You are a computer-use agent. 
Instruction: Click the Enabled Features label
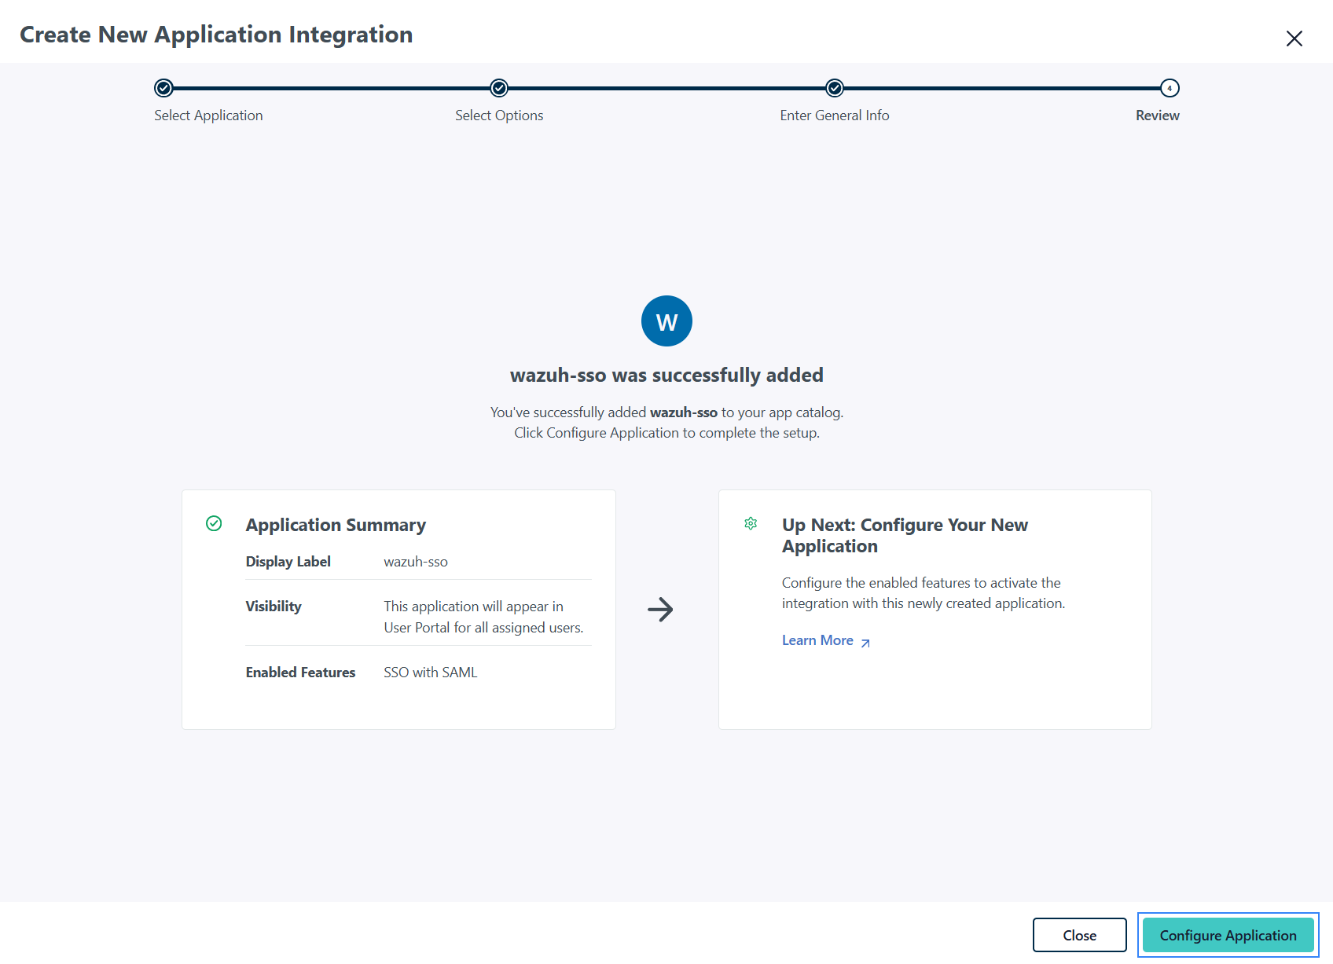pyautogui.click(x=300, y=673)
